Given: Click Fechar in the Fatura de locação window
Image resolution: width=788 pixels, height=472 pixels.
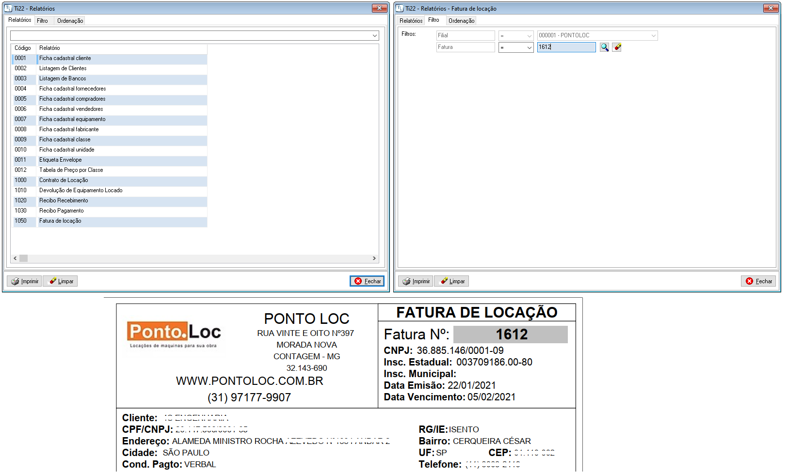Looking at the screenshot, I should point(758,281).
